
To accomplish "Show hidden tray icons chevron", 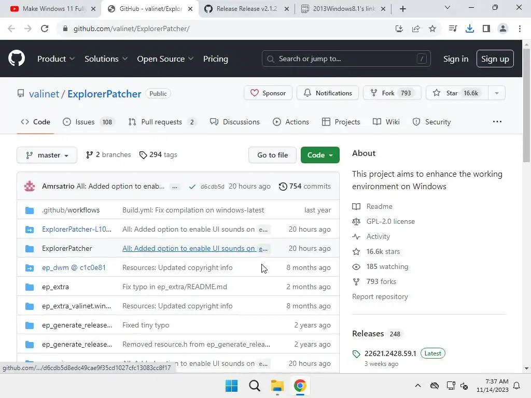I will tap(418, 386).
